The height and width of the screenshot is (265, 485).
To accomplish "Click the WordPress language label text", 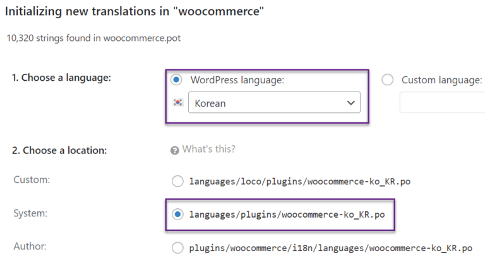I will (x=237, y=80).
